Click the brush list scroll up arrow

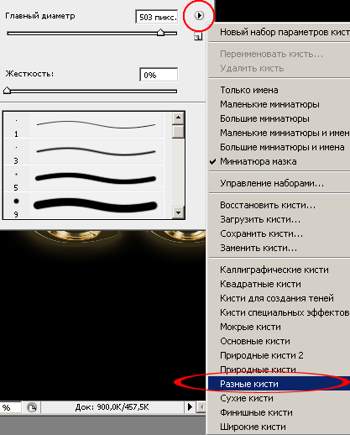coord(178,118)
